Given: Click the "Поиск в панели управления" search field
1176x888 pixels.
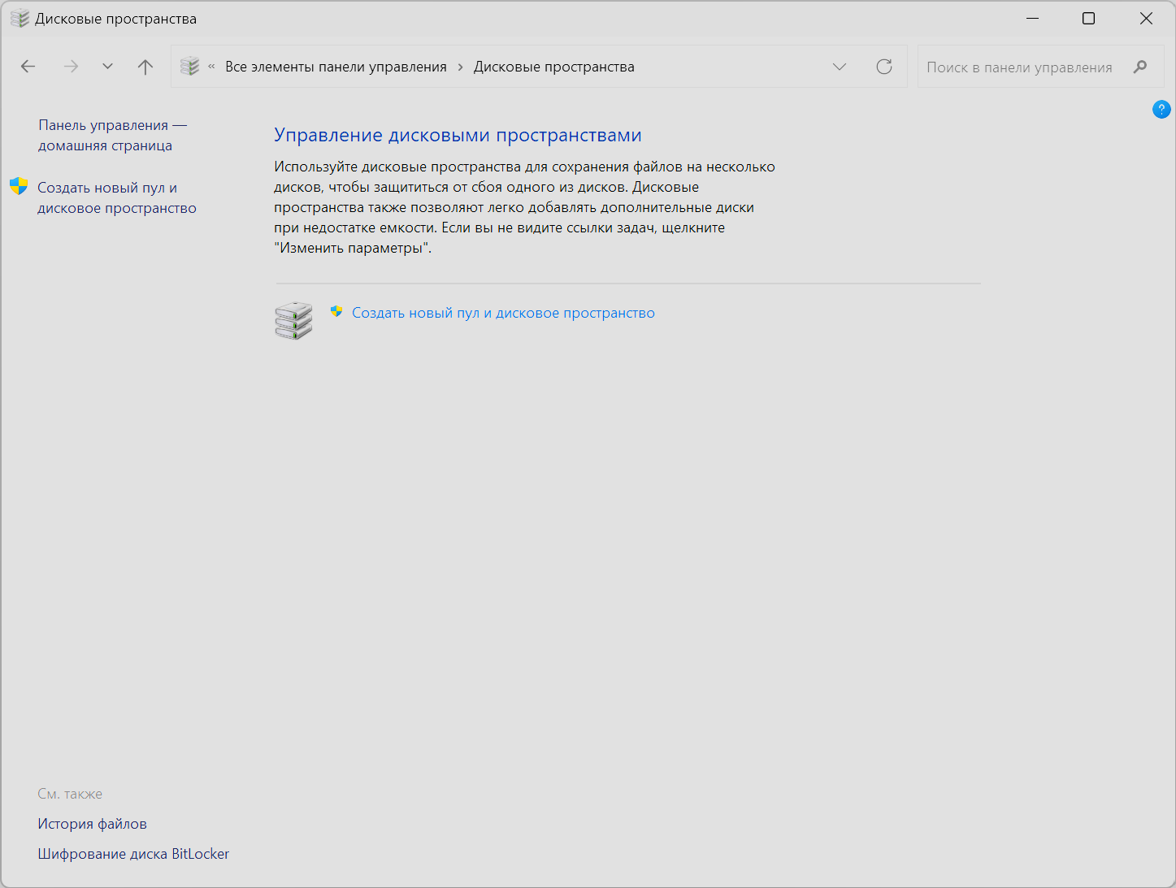Looking at the screenshot, I should [1019, 67].
